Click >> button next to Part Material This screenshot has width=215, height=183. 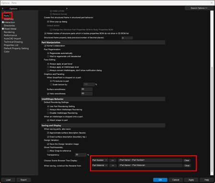(x=113, y=166)
